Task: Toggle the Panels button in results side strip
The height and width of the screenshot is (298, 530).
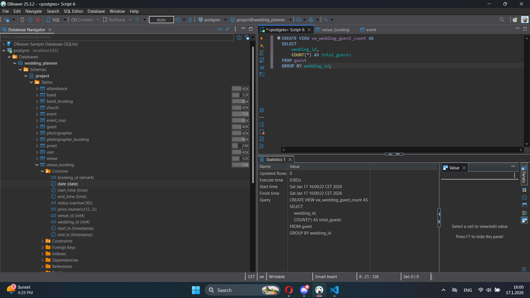Action: [x=524, y=174]
